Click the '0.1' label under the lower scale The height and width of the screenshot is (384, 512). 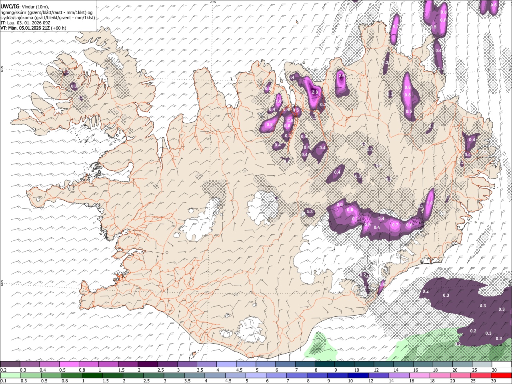click(3, 381)
